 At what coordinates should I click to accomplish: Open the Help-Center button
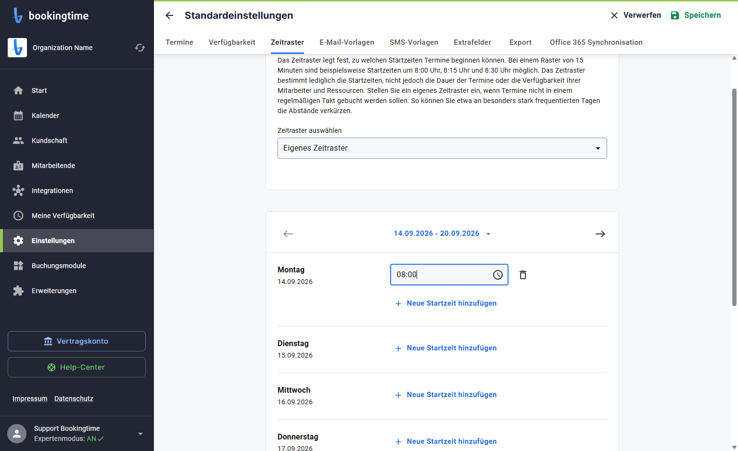(x=76, y=367)
